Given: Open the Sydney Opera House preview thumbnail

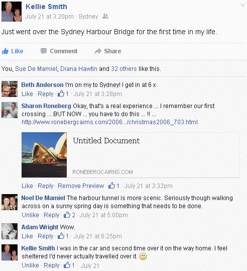Looking at the screenshot, I should [x=44, y=155].
